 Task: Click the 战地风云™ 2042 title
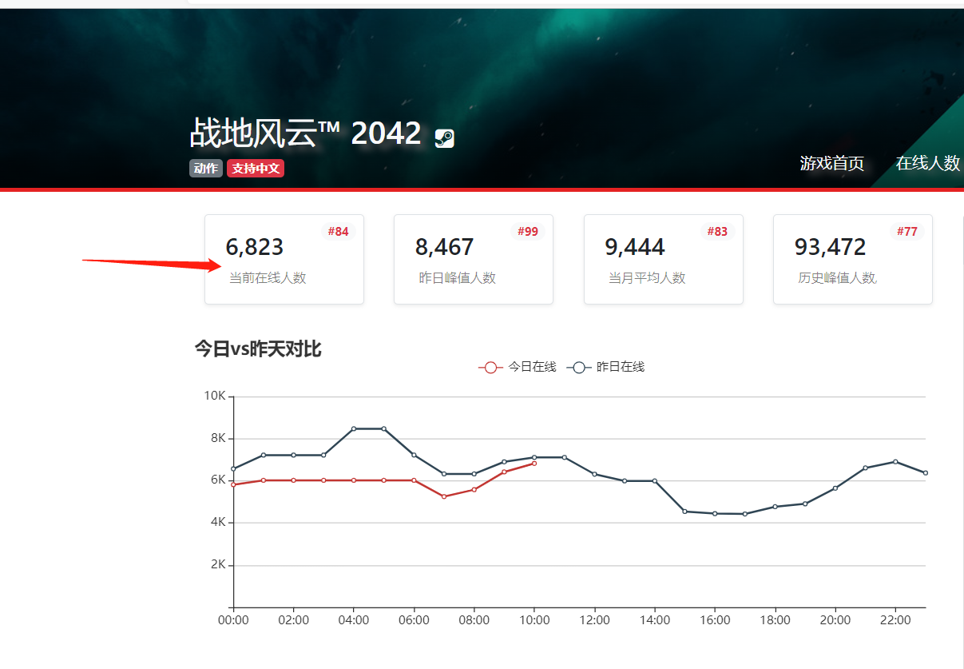[305, 133]
